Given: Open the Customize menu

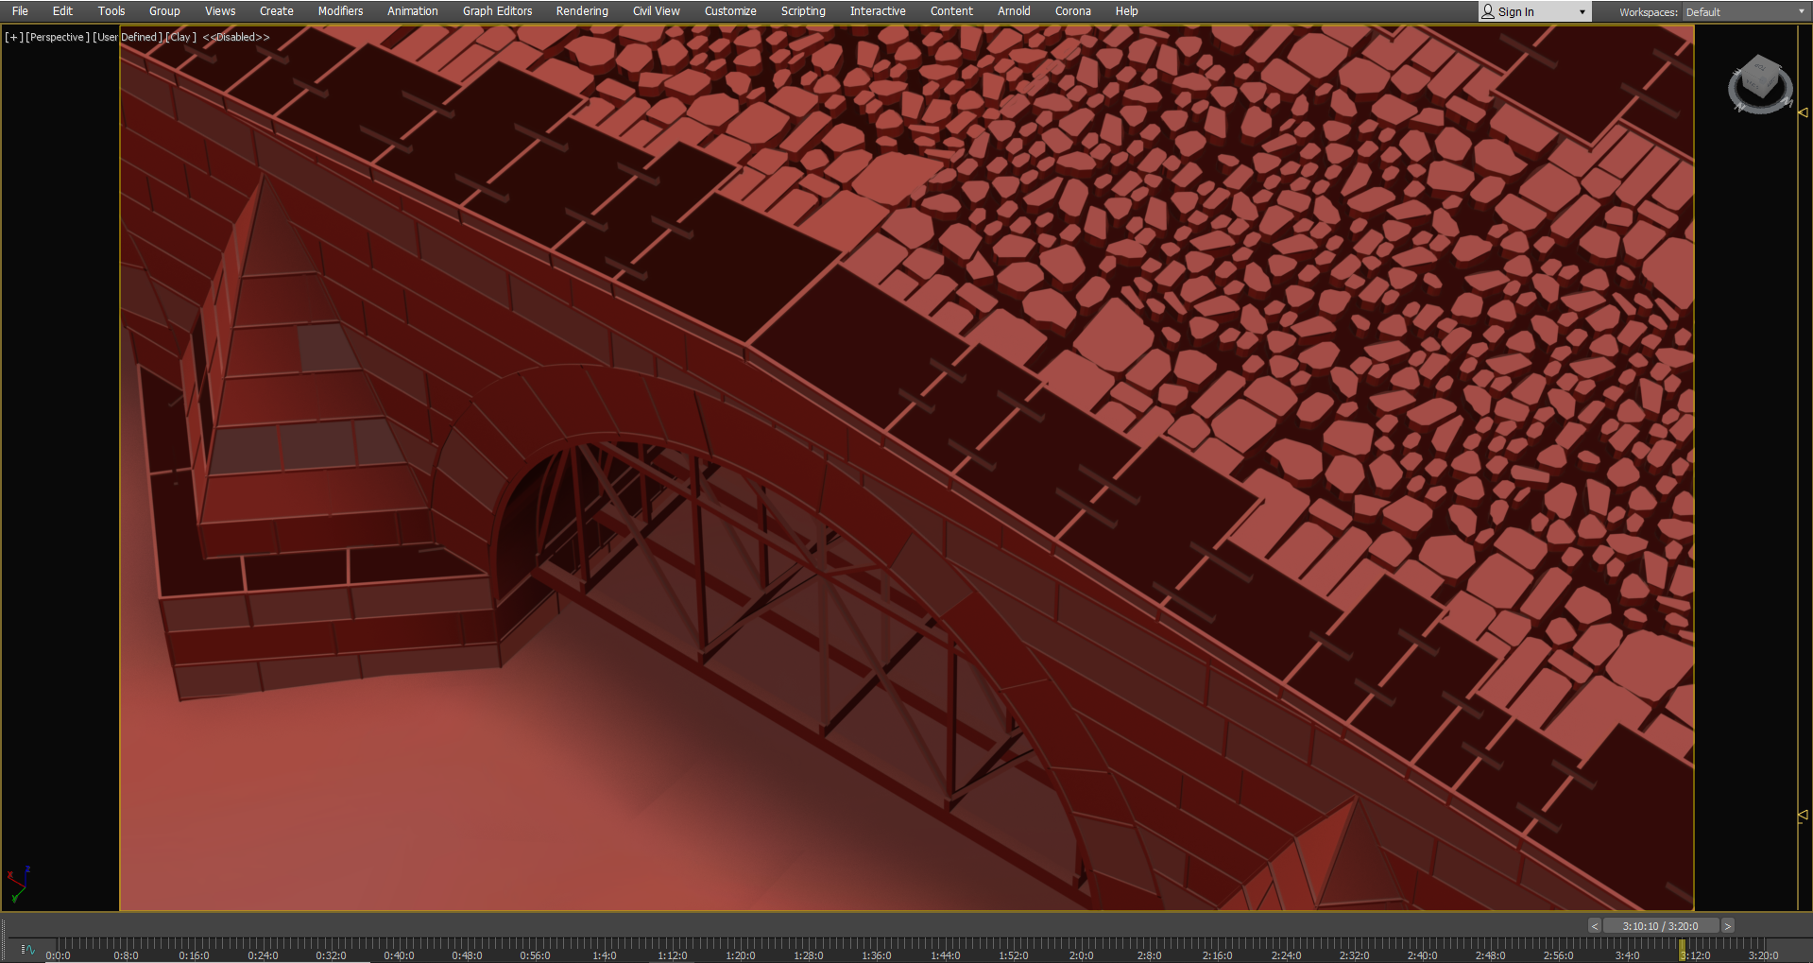Looking at the screenshot, I should (730, 11).
